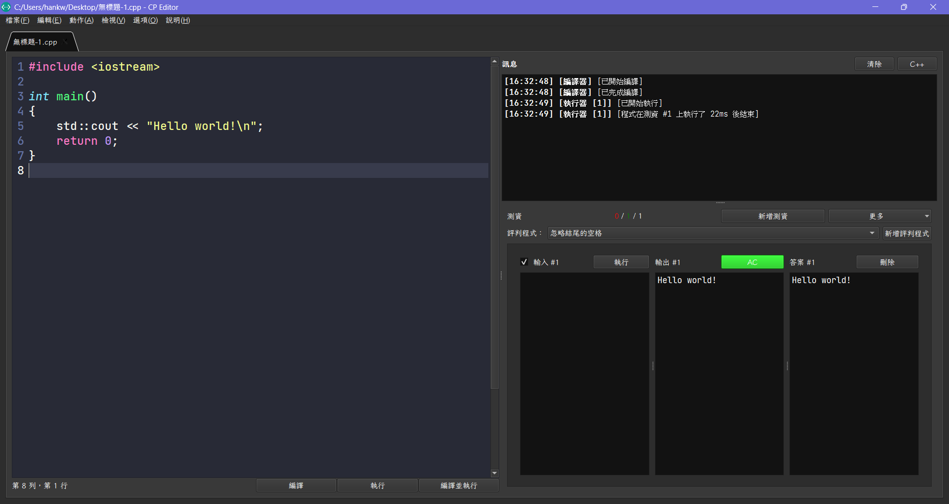The width and height of the screenshot is (949, 504).
Task: Click the 執行 button for test case #1
Action: click(621, 262)
